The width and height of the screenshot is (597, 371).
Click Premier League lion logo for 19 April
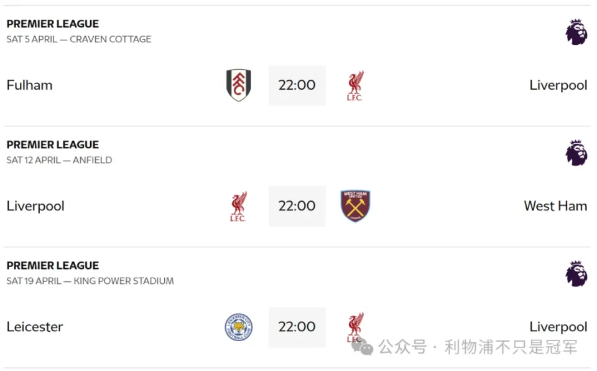pyautogui.click(x=576, y=273)
